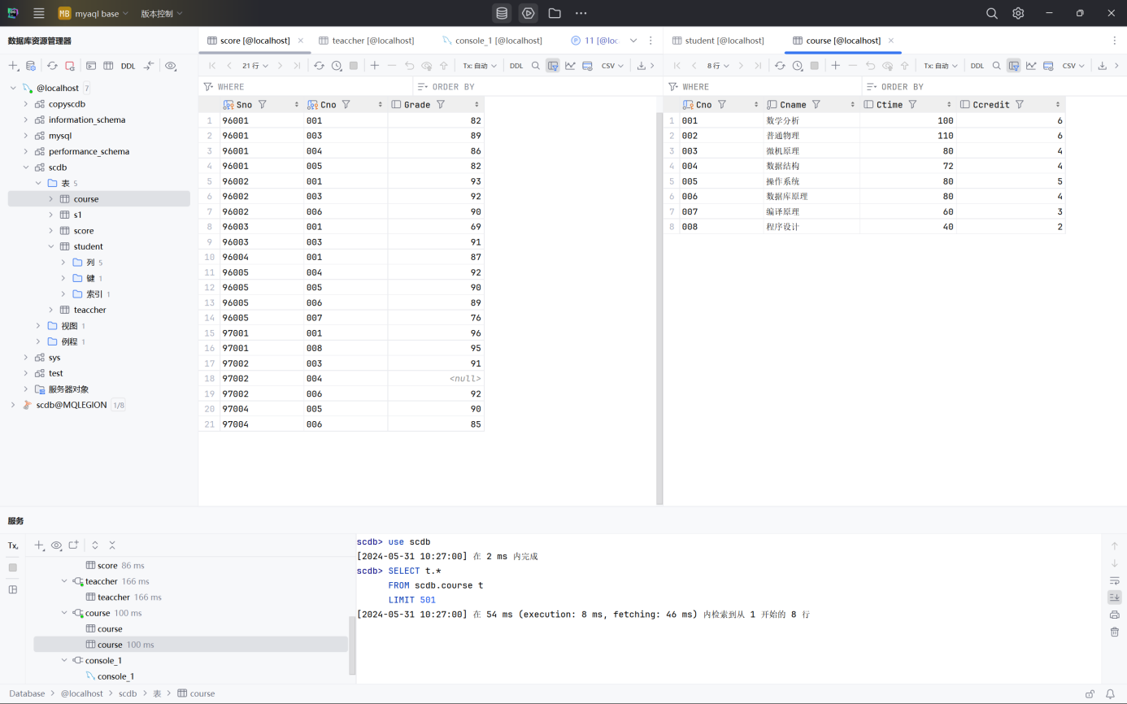Image resolution: width=1127 pixels, height=704 pixels.
Task: Expand the teaccher table node
Action: pyautogui.click(x=51, y=310)
